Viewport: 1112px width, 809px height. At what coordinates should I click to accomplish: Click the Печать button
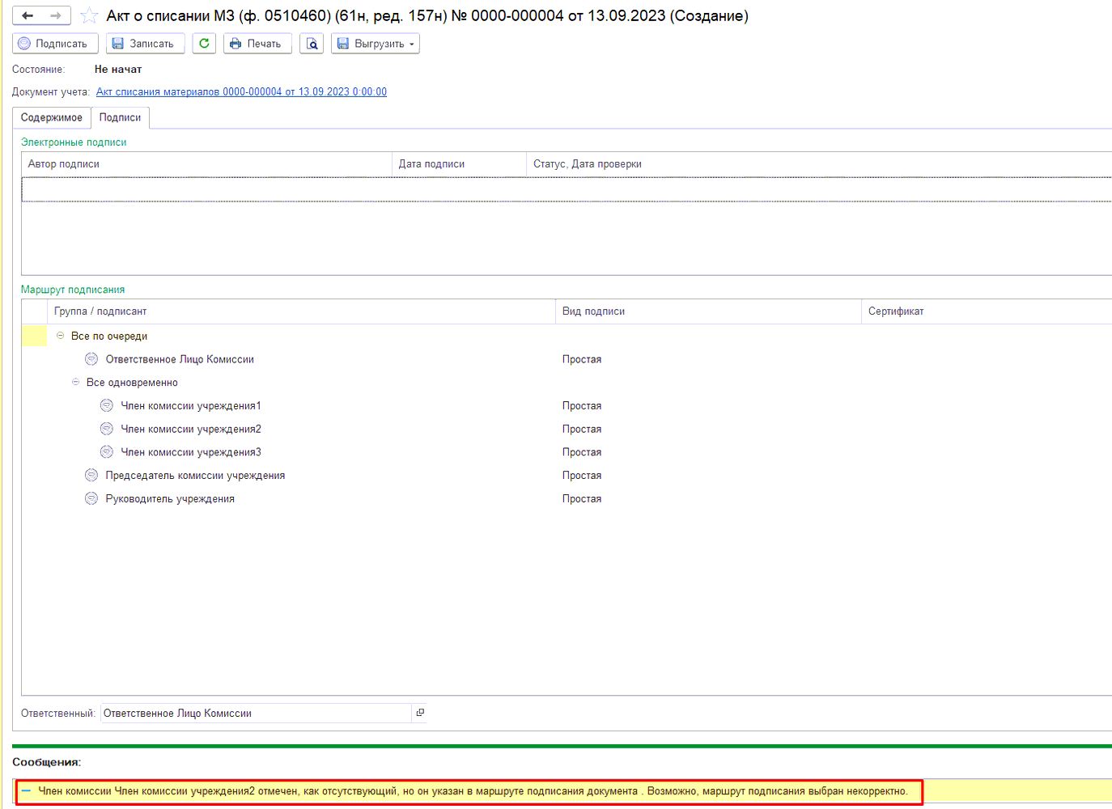257,44
